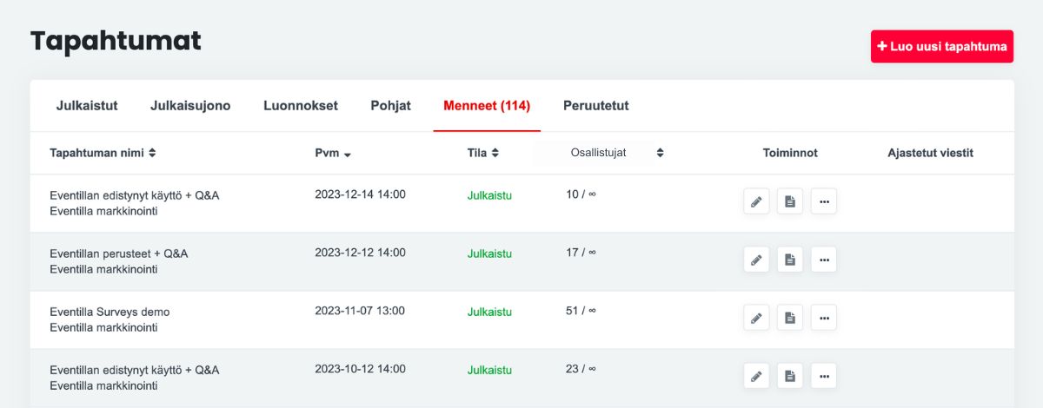Screen dimensions: 1043x408
Task: Sort the table by Pvm column
Action: click(332, 153)
